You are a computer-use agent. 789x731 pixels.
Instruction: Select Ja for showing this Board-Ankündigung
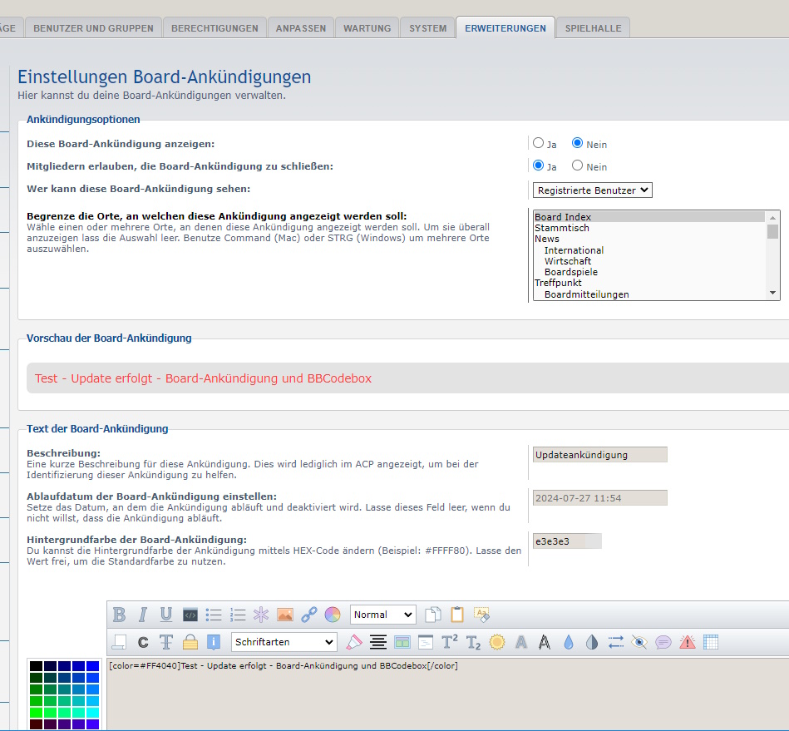(x=539, y=143)
